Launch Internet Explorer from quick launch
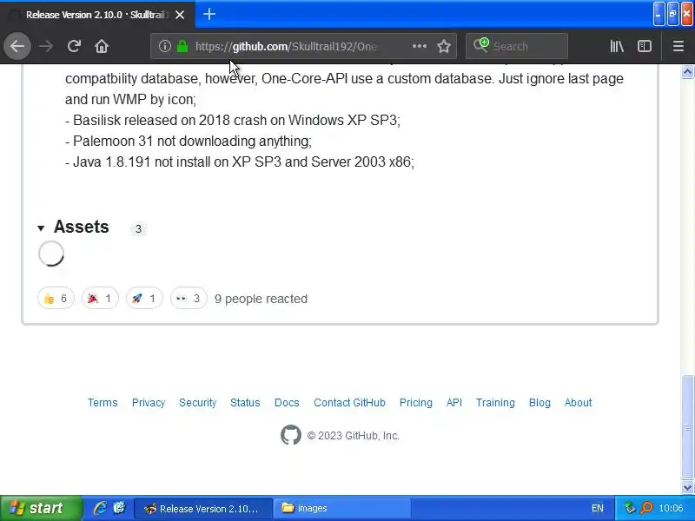The width and height of the screenshot is (695, 521). [x=100, y=508]
